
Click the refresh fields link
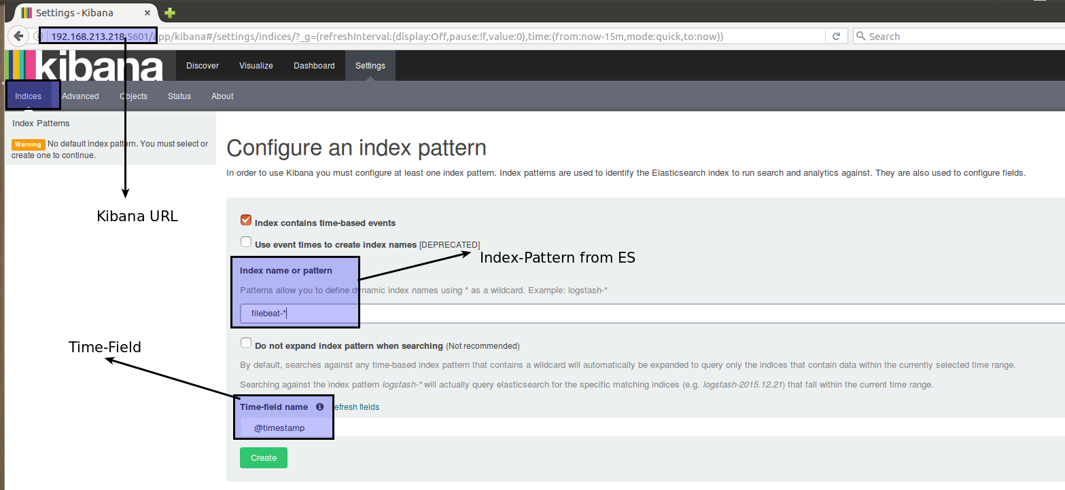coord(356,407)
